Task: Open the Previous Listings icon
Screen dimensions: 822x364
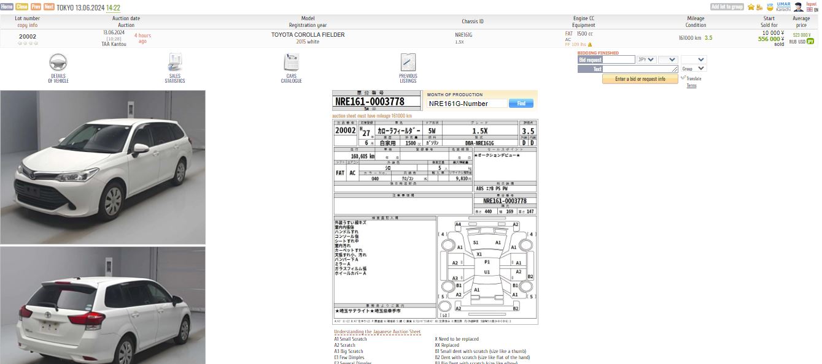Action: coord(408,63)
